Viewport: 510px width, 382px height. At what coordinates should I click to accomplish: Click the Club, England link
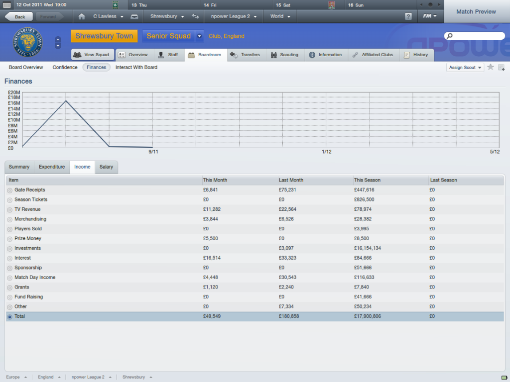(x=227, y=36)
